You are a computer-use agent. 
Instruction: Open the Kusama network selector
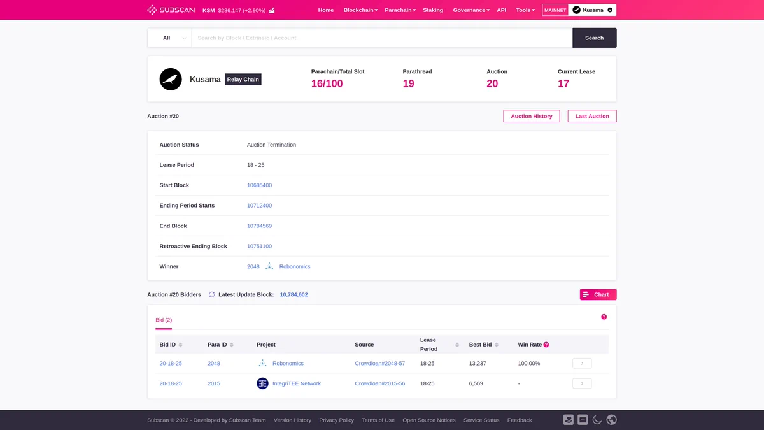[593, 10]
